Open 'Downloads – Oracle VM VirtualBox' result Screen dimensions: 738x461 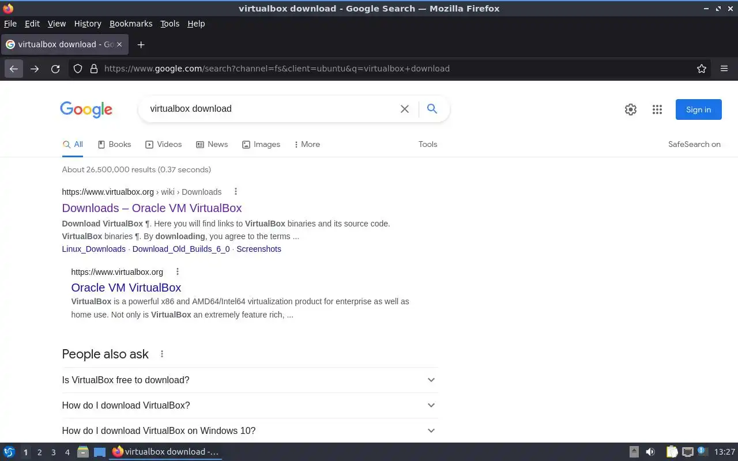[x=152, y=208]
